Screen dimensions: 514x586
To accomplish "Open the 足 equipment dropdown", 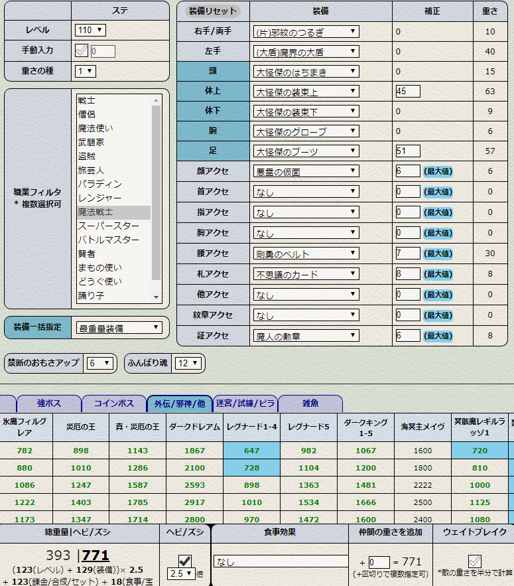I will click(306, 151).
